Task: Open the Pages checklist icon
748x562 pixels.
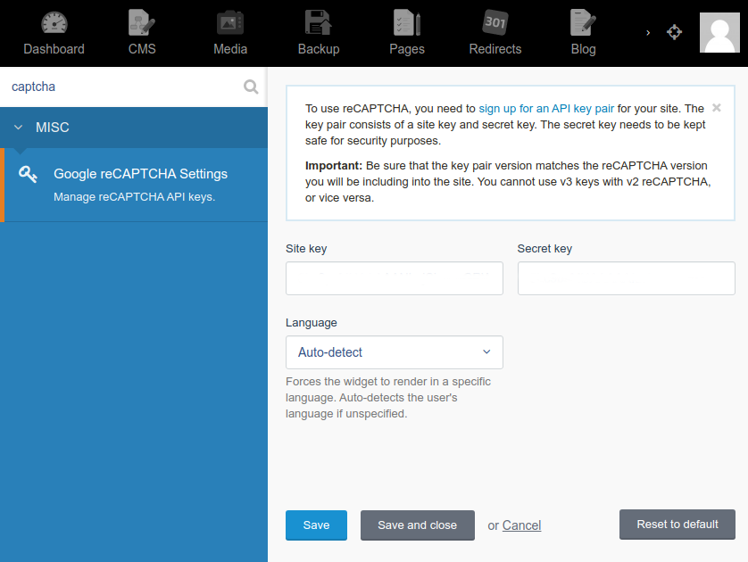Action: [x=406, y=23]
